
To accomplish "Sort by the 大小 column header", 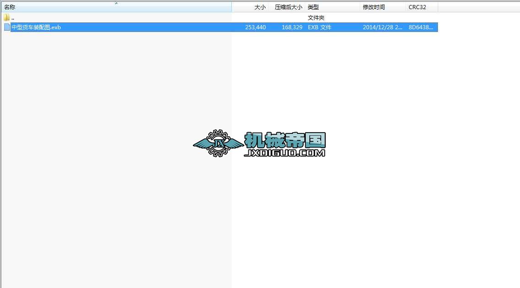I will [250, 7].
